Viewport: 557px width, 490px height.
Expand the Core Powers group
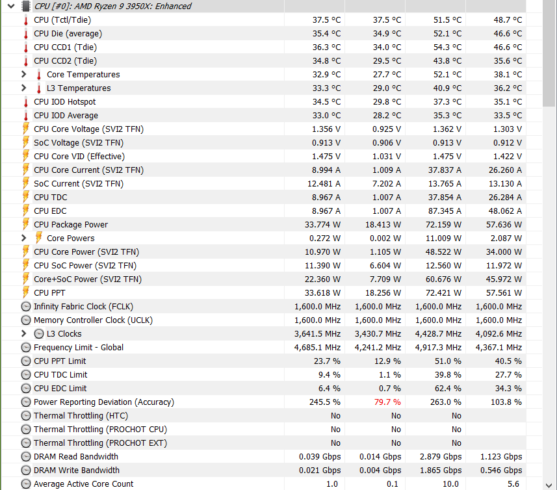24,238
